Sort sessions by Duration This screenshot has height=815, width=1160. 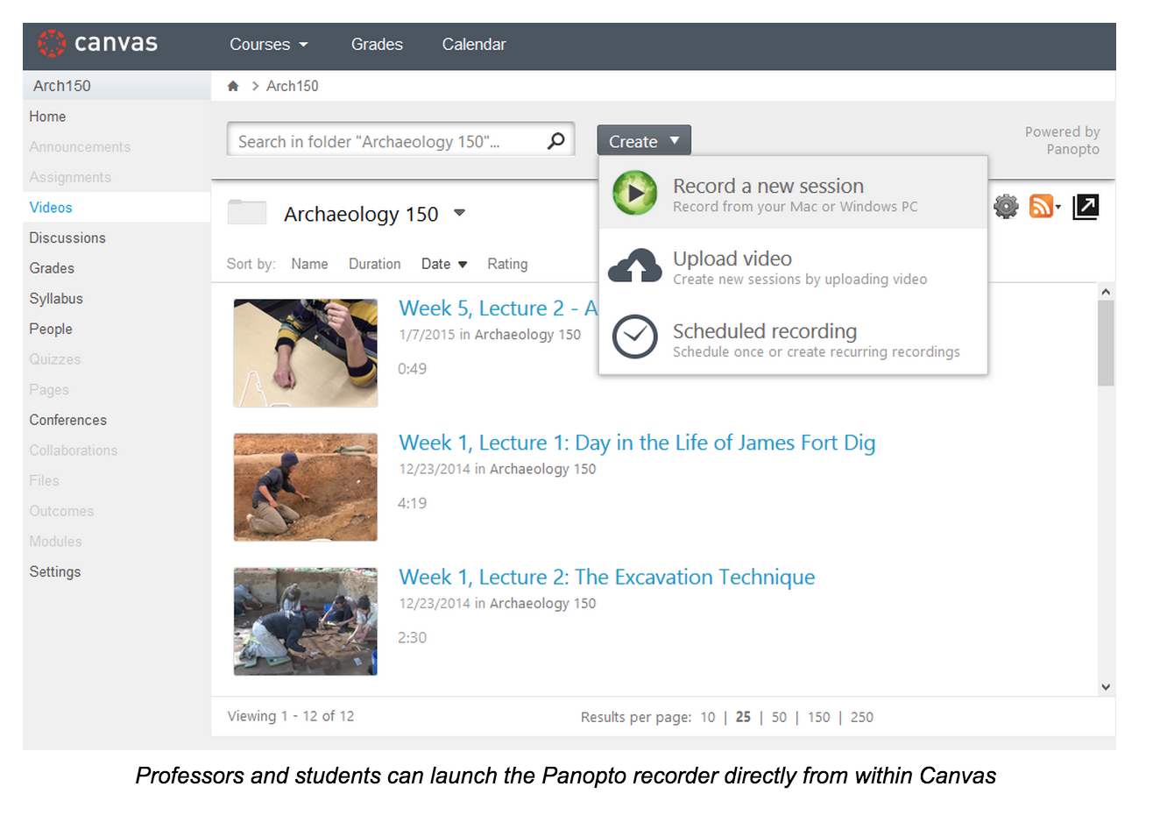[x=374, y=264]
